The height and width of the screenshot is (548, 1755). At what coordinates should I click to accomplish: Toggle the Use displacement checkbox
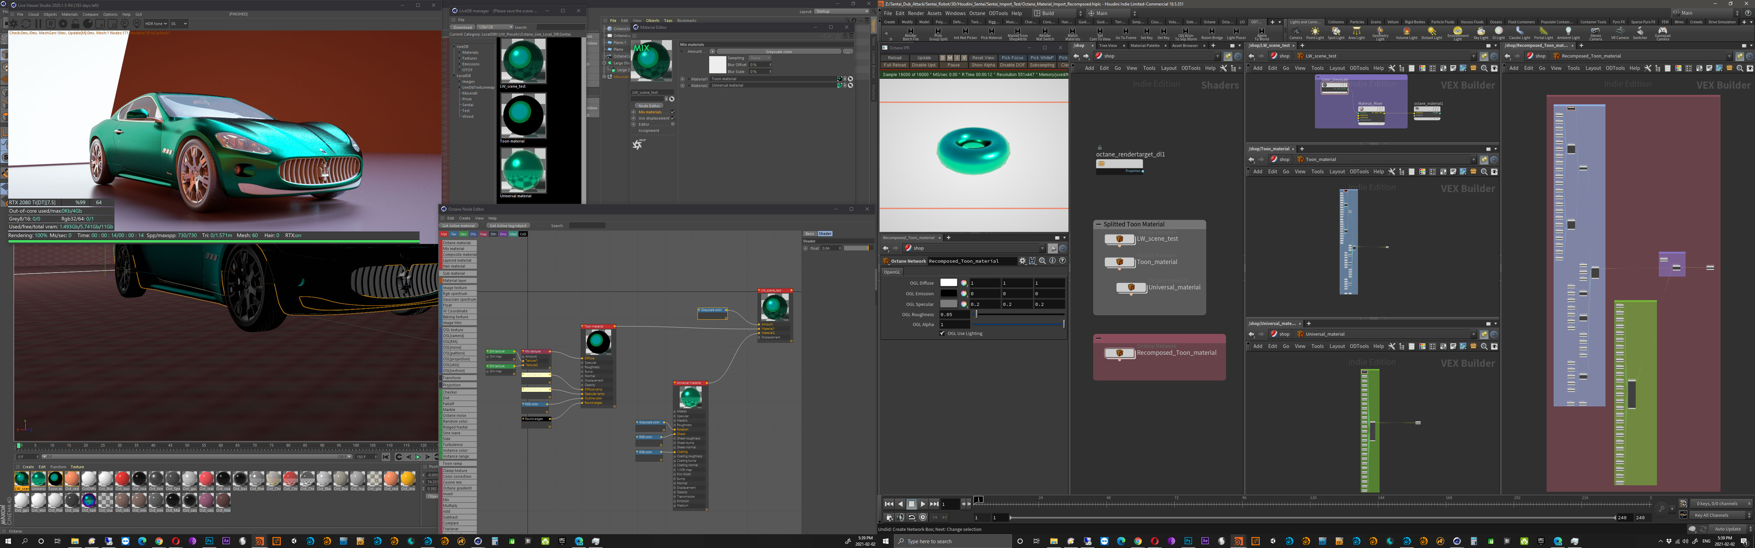pos(673,119)
